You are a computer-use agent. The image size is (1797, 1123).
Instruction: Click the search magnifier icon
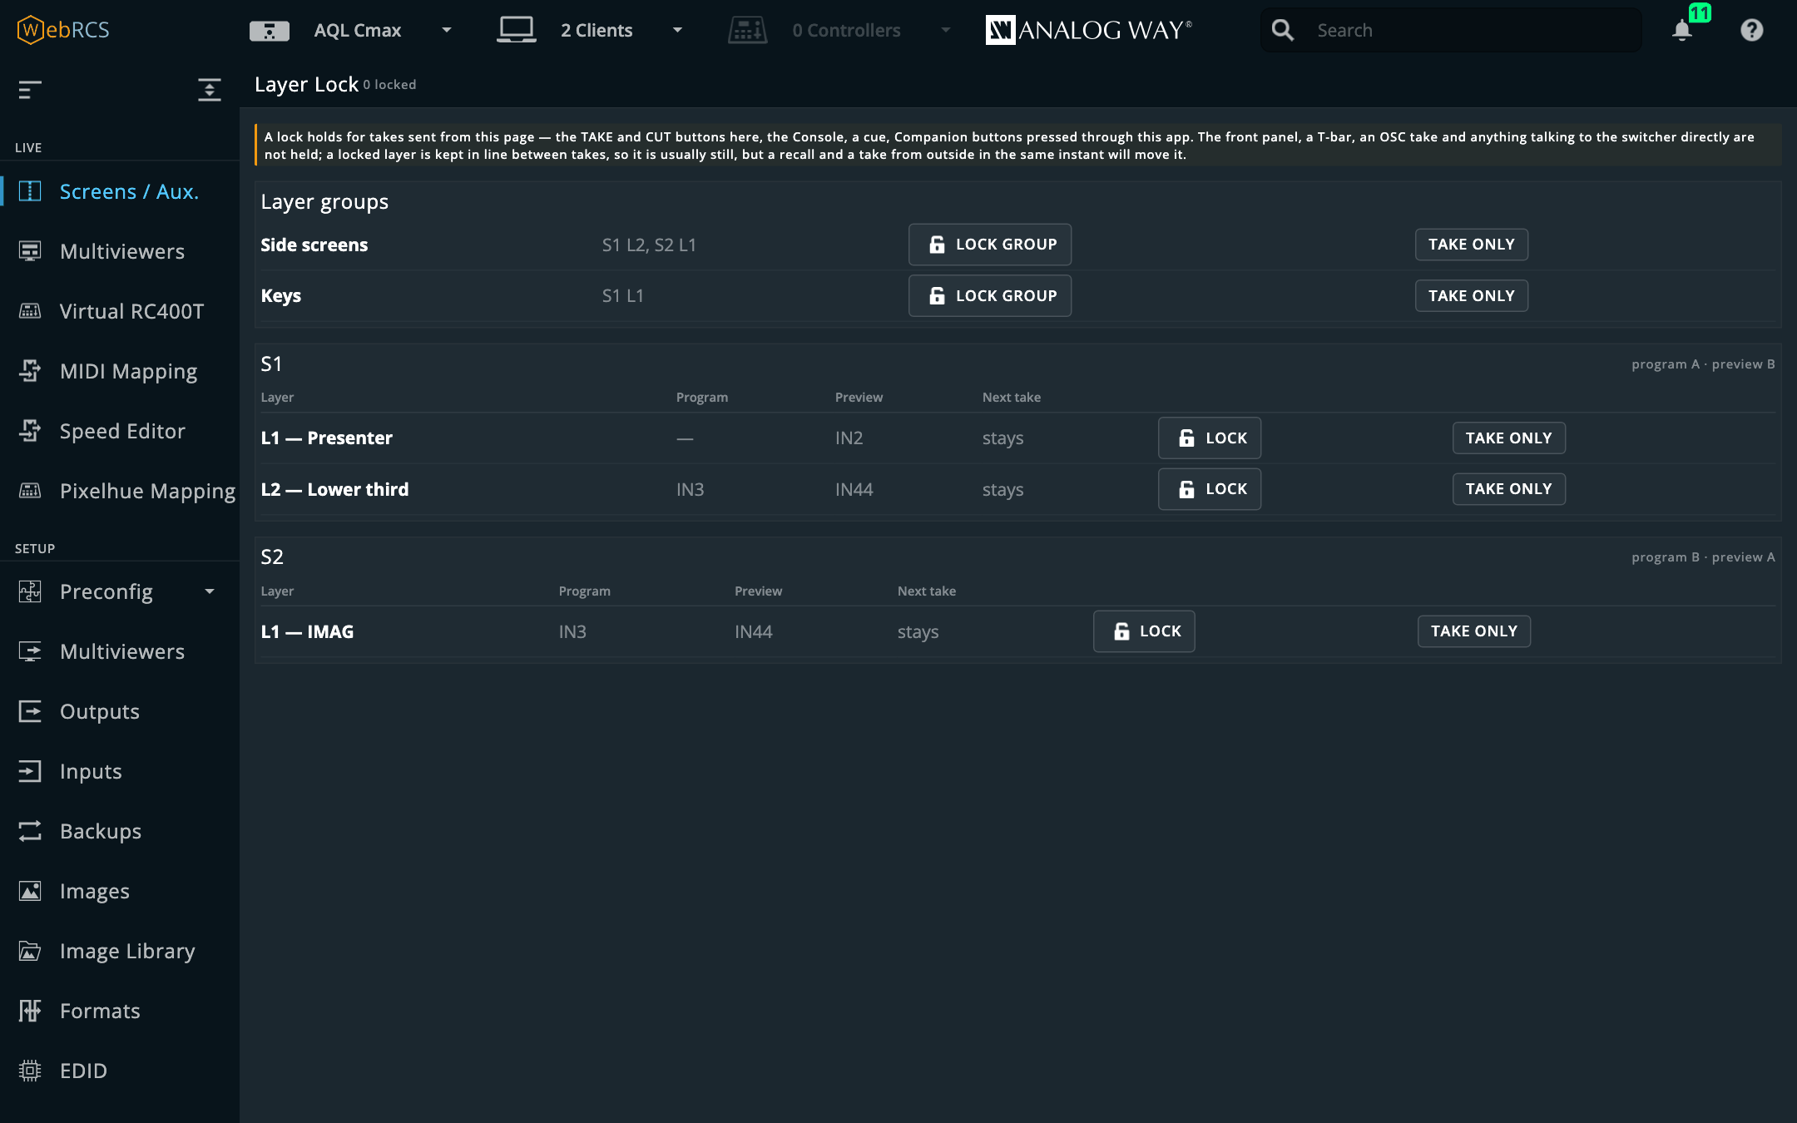tap(1282, 30)
